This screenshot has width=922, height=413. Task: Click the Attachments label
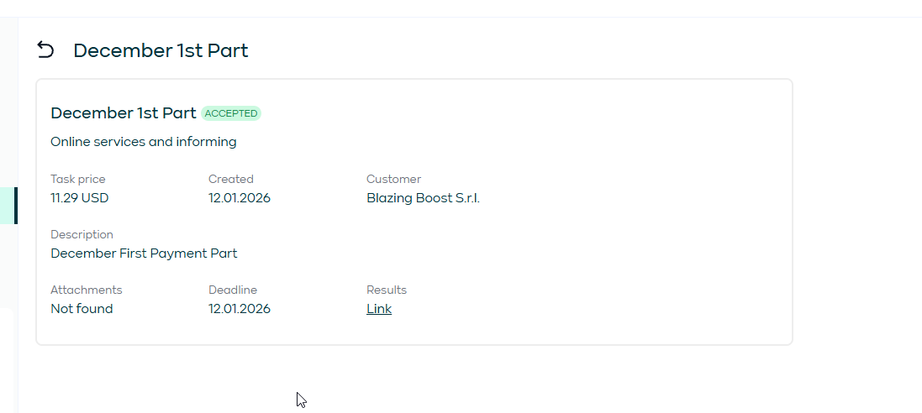tap(87, 290)
